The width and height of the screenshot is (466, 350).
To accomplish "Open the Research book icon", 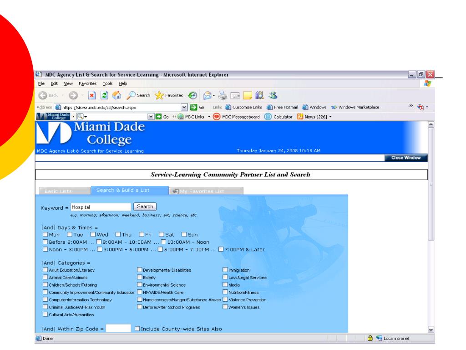I will pyautogui.click(x=259, y=95).
